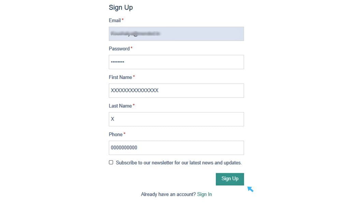Click the "Already have an account?" text
This screenshot has height=205, width=341.
[168, 194]
